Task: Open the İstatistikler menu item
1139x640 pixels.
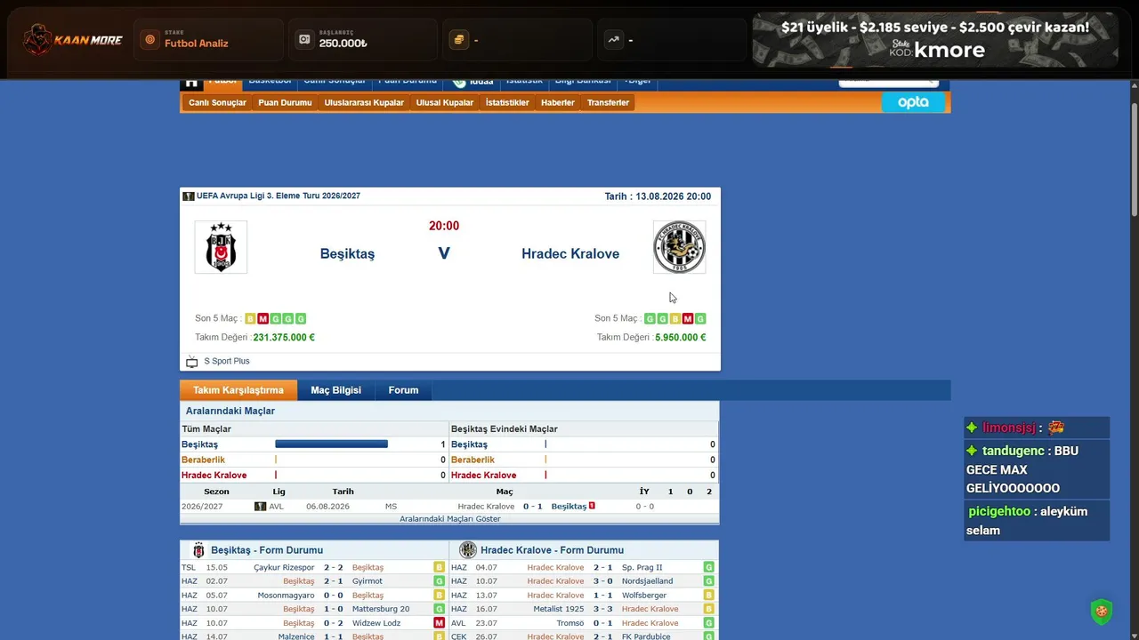Action: point(507,103)
